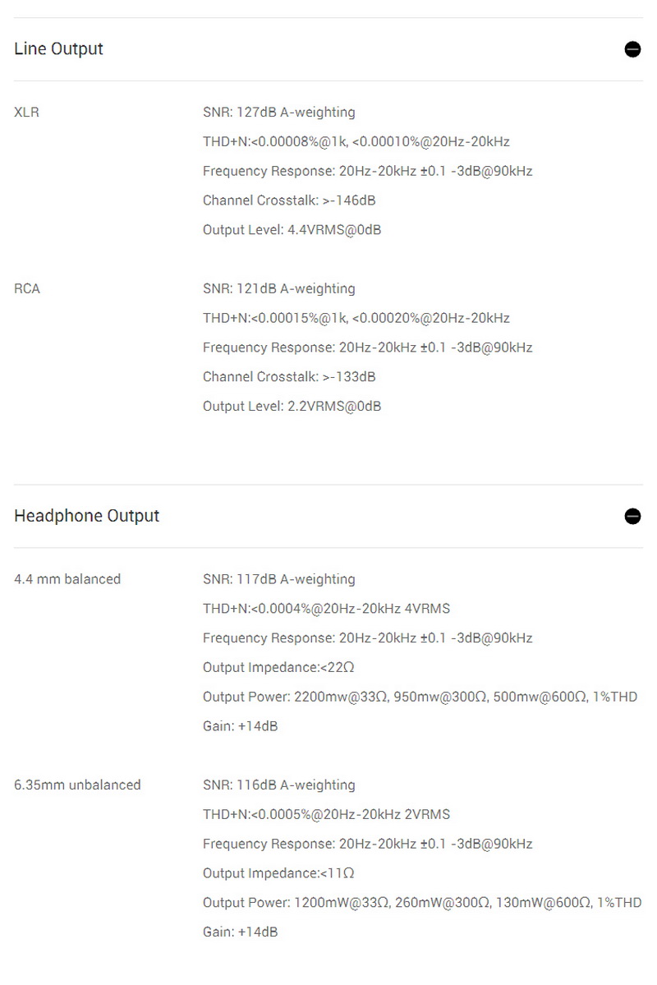This screenshot has height=985, width=657.
Task: Click the Line Output section heading
Action: (x=59, y=49)
